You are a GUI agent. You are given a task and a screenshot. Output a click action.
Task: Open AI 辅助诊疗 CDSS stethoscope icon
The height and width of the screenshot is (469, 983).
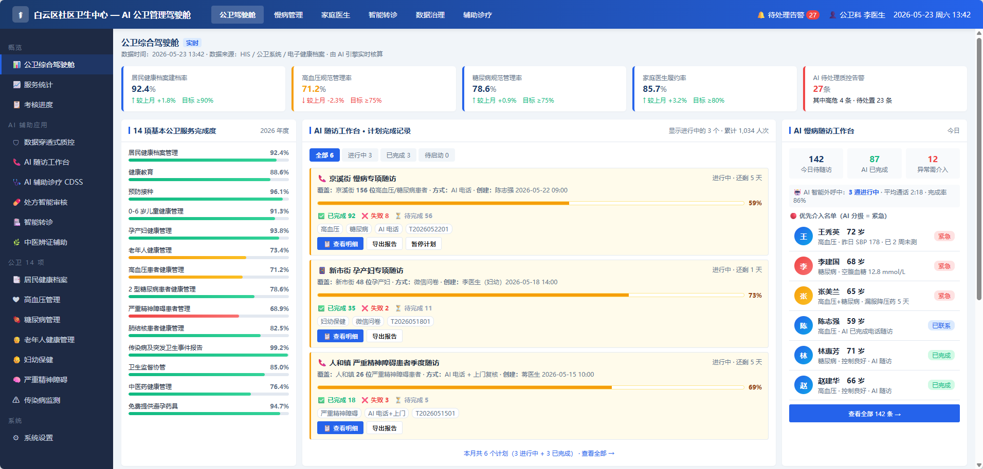(16, 182)
